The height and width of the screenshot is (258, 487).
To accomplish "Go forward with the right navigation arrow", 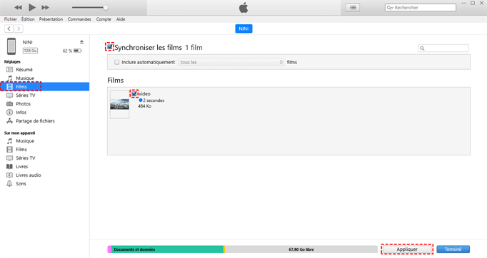I will [x=19, y=29].
